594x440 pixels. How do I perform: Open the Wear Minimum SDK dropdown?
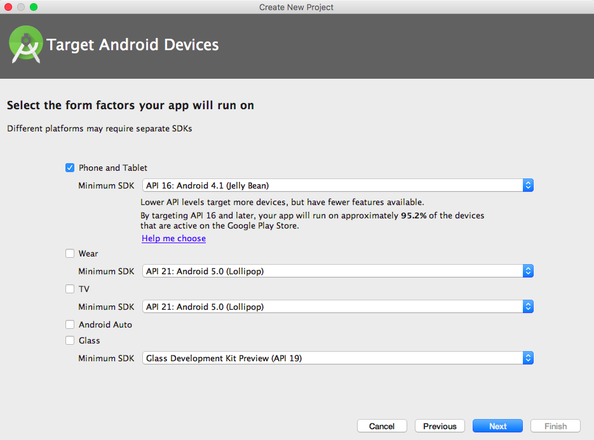tap(338, 271)
